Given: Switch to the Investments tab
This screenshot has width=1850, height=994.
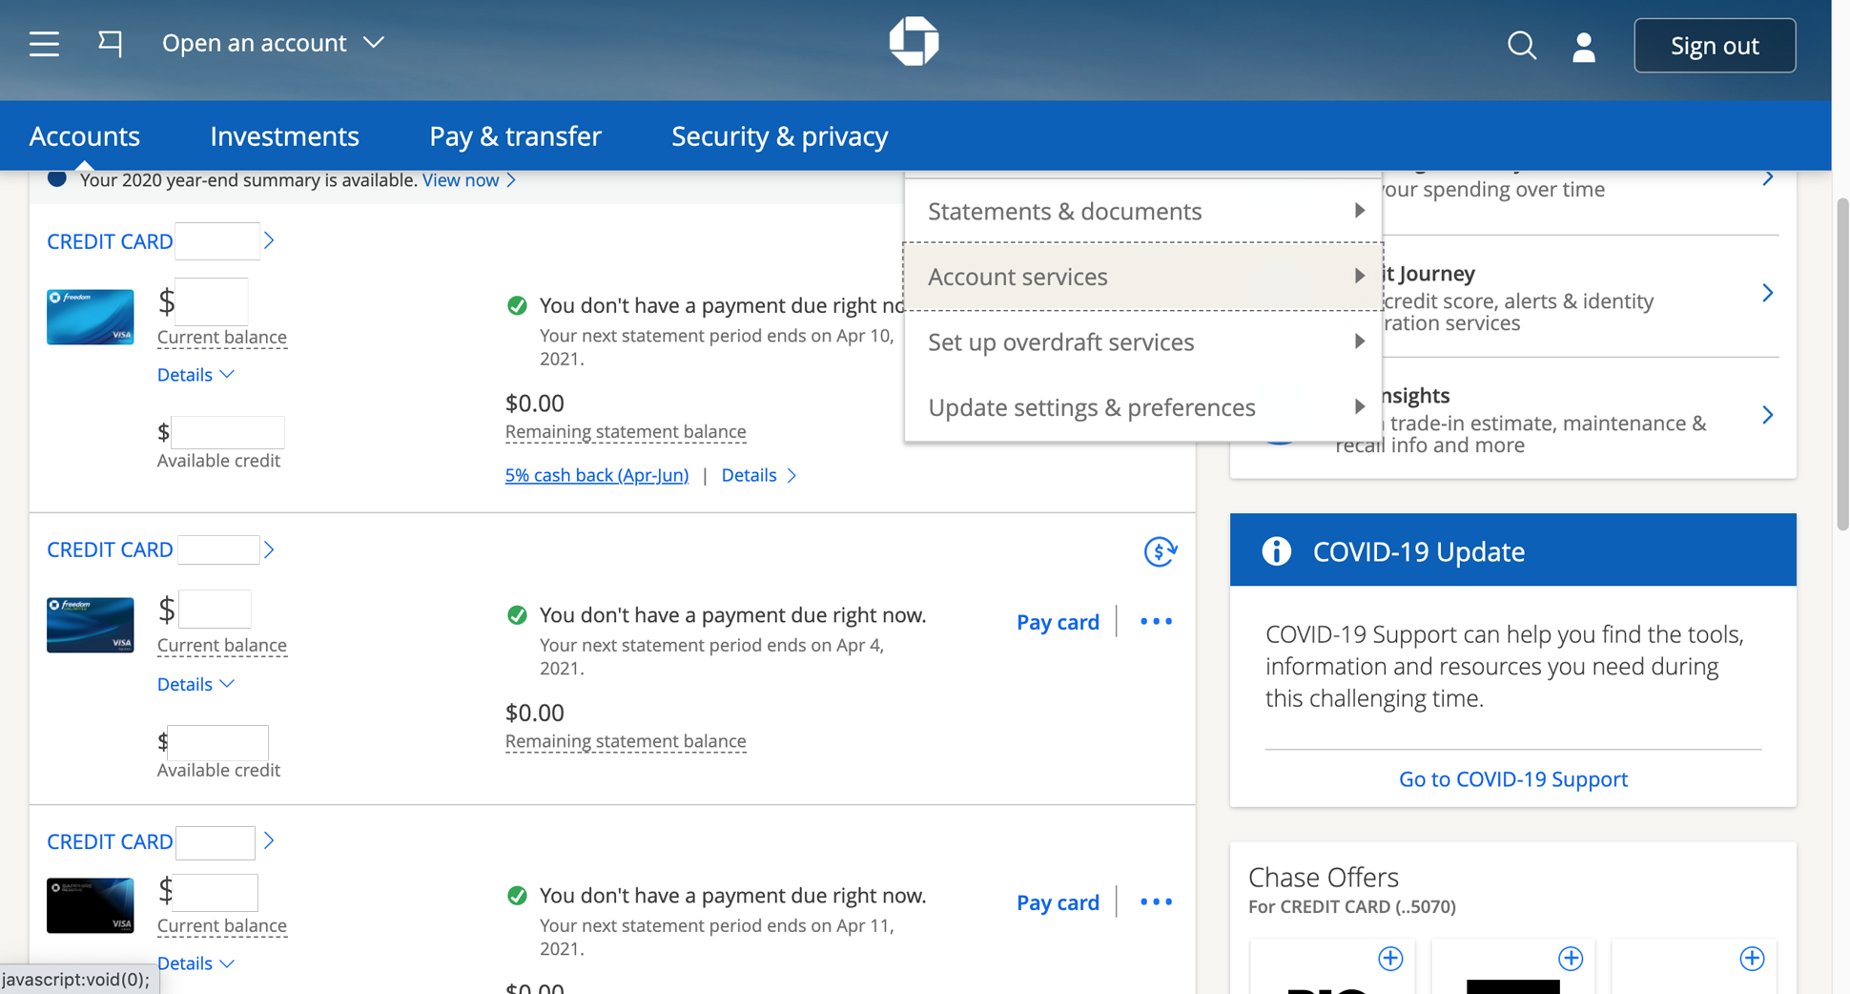Looking at the screenshot, I should point(284,135).
